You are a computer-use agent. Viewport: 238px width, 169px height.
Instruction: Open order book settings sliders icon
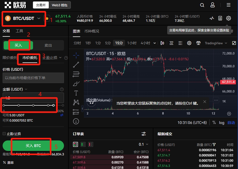click(x=144, y=134)
